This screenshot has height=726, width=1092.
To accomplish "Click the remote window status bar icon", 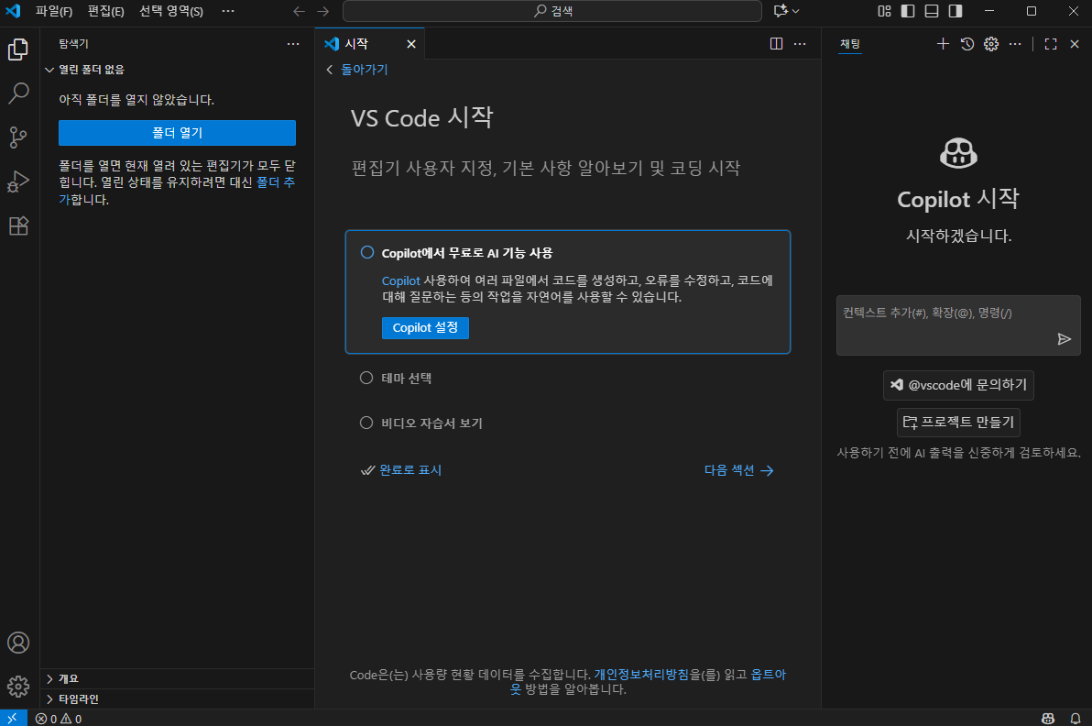I will tap(13, 719).
